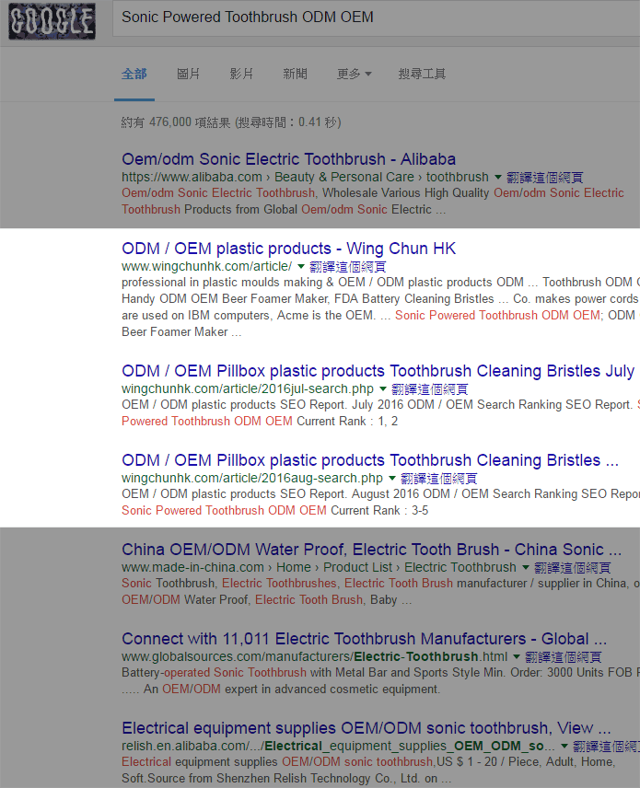Switch to the 新聞 tab

(x=295, y=74)
